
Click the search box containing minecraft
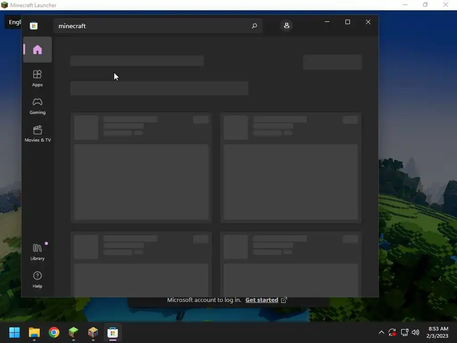coord(158,26)
